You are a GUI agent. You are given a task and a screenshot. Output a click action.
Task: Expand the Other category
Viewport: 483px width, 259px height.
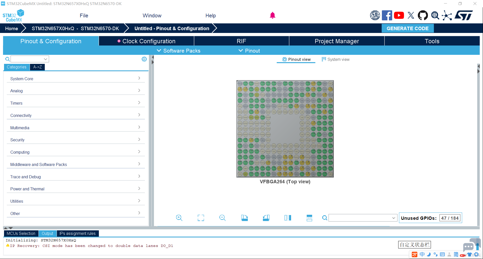pos(76,213)
